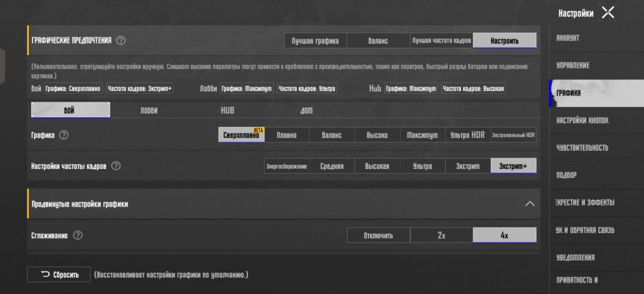
Task: Open Чувствительность settings category
Action: 596,148
